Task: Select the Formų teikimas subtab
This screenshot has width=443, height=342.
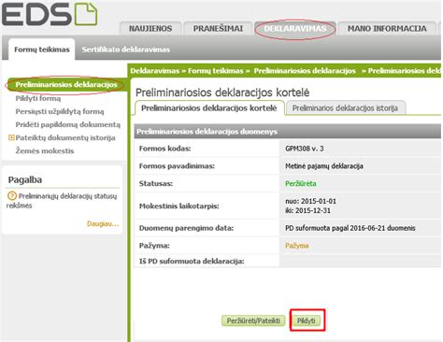Action: tap(42, 50)
